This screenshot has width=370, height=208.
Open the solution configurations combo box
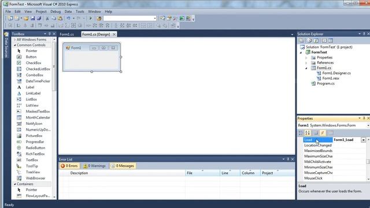[x=129, y=18]
